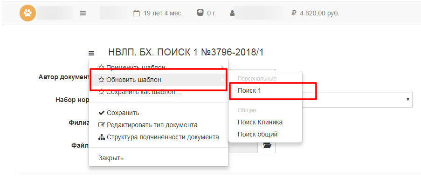Click the document title НВЛП. БХ. ПОИСК 1

186,53
